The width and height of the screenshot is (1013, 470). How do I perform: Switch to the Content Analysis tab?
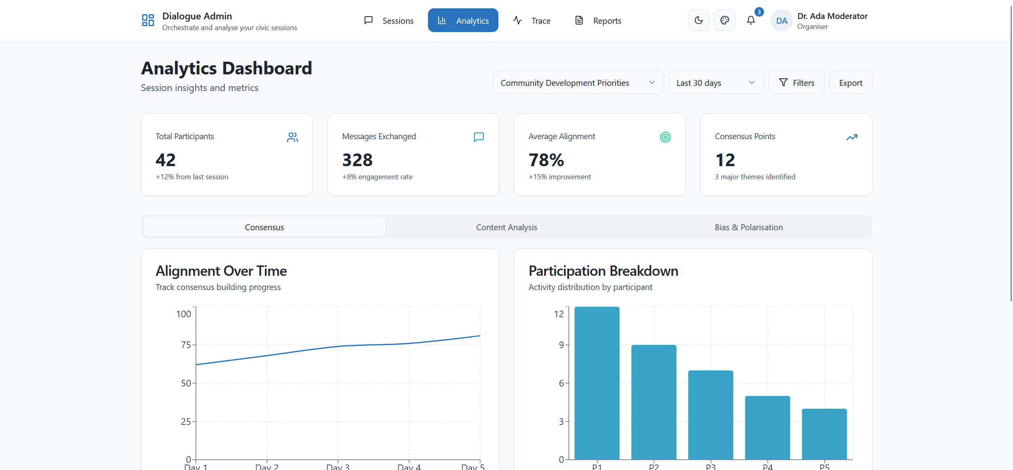(506, 227)
